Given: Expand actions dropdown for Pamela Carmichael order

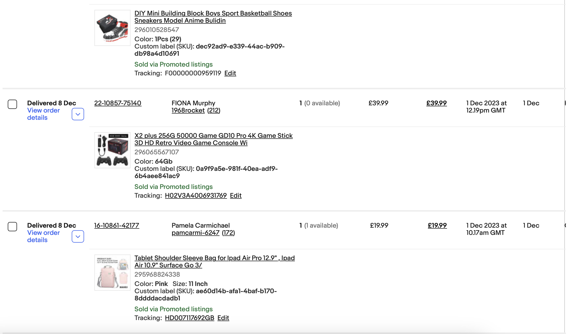Looking at the screenshot, I should click(x=78, y=236).
